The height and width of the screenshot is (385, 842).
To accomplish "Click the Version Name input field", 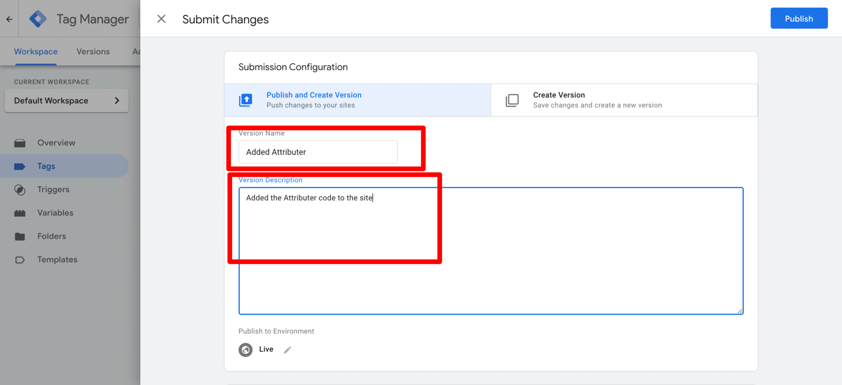I will tap(318, 152).
